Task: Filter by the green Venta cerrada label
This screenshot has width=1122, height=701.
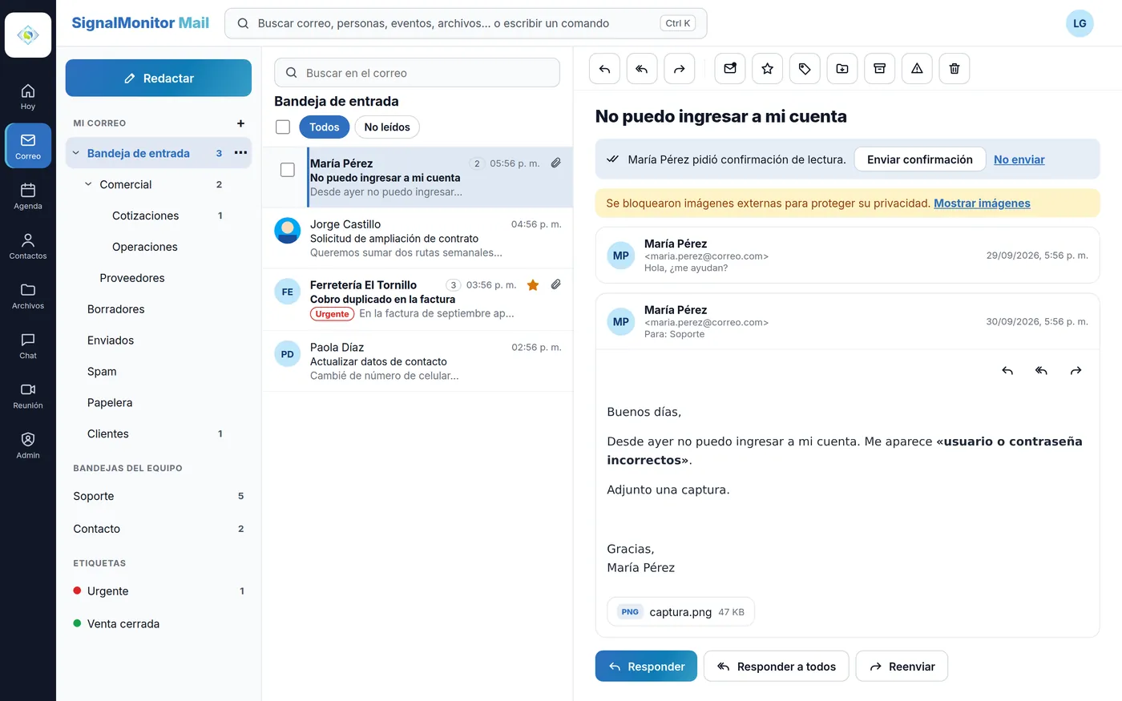Action: point(159,624)
